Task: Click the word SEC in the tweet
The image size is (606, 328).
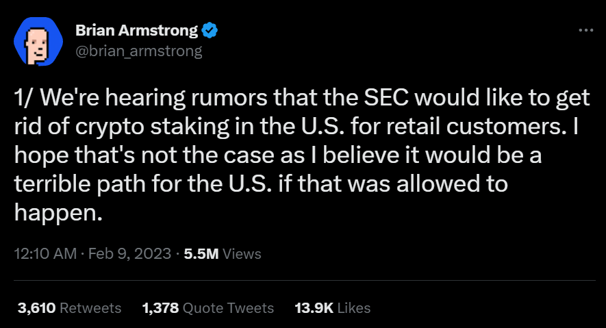Action: pos(386,98)
